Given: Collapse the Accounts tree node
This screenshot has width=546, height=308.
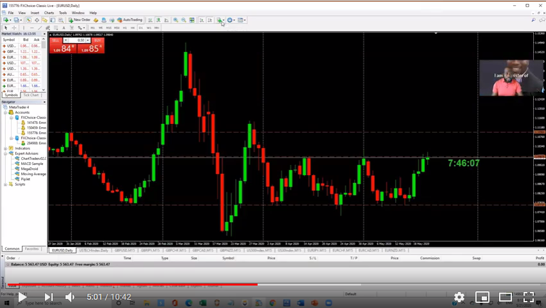Looking at the screenshot, I should (x=6, y=112).
